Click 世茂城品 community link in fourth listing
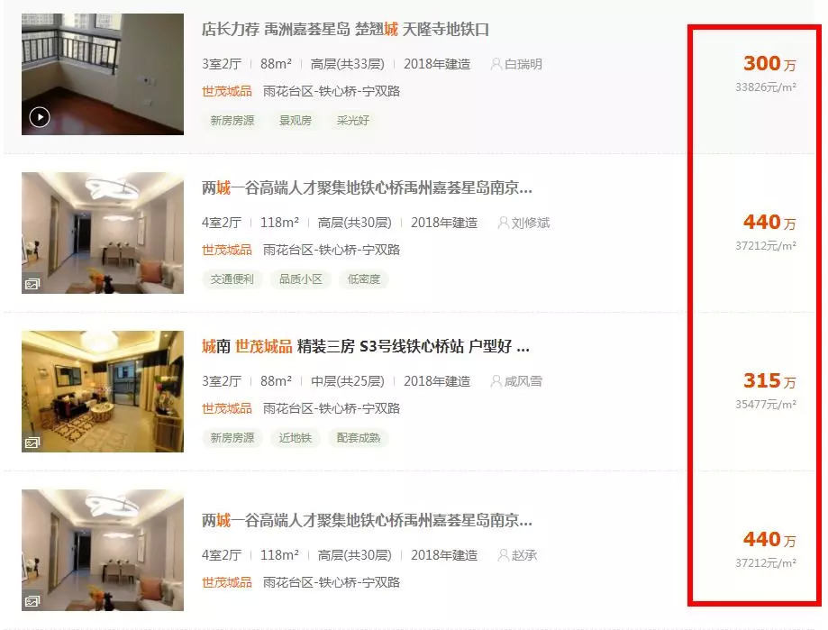The height and width of the screenshot is (630, 828). [227, 582]
